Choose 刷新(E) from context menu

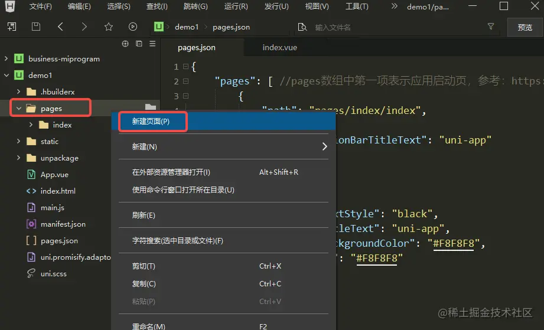point(223,215)
